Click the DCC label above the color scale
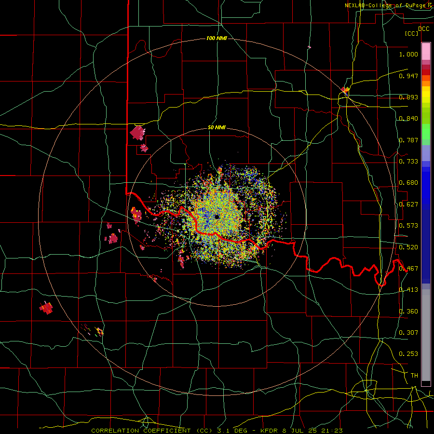The height and width of the screenshot is (434, 434). pyautogui.click(x=423, y=29)
